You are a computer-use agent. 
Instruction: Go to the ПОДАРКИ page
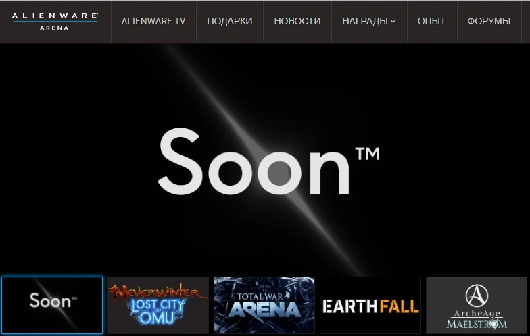pos(230,22)
